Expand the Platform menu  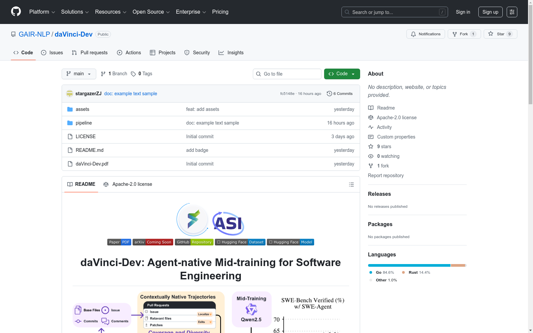point(42,12)
